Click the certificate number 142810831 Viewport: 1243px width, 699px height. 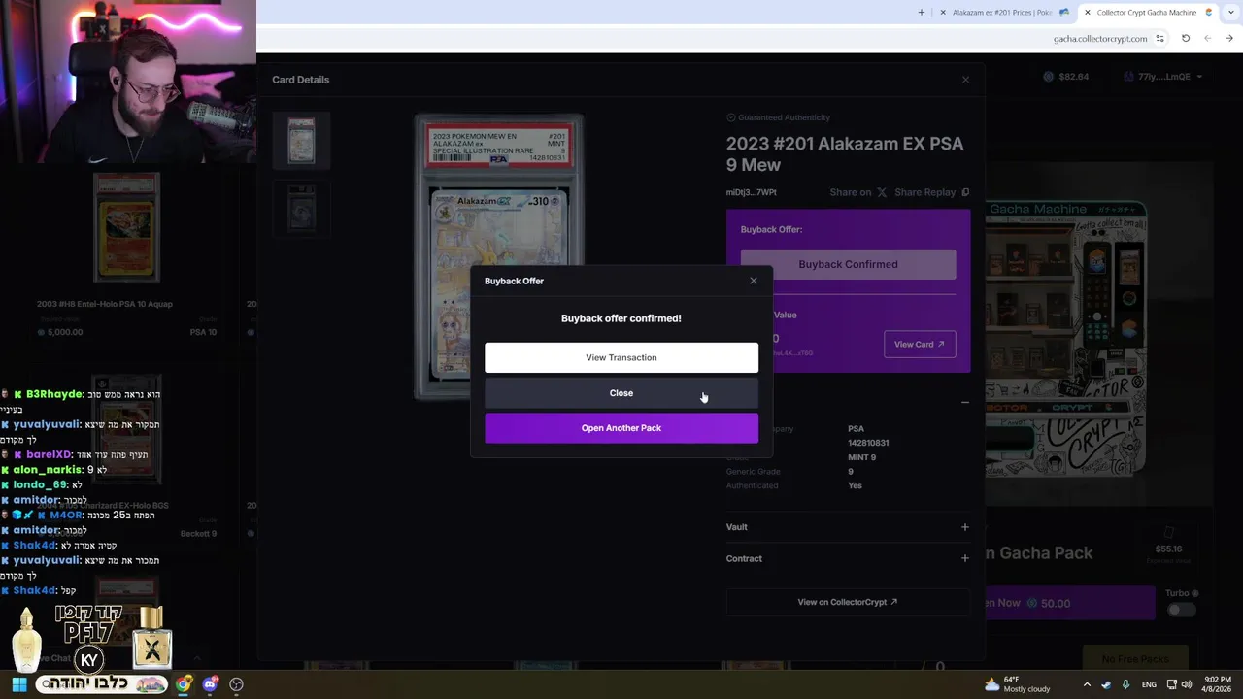tap(868, 443)
